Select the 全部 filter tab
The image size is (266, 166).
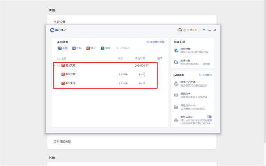click(x=63, y=48)
